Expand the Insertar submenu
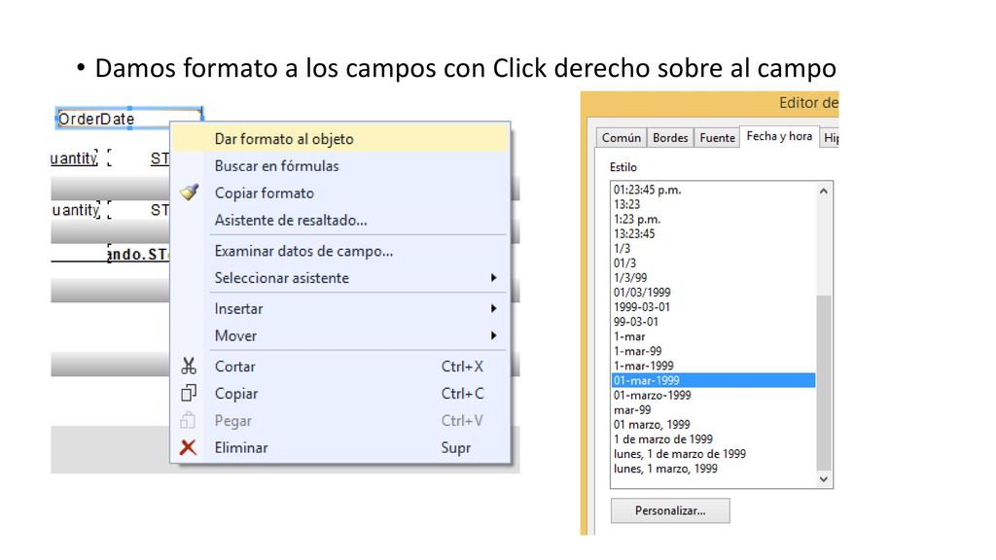This screenshot has height=560, width=996. click(x=340, y=308)
